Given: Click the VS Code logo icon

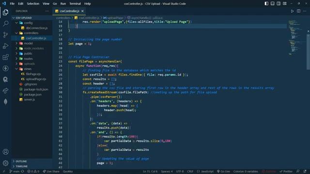Looking at the screenshot, I should click(x=4, y=3).
